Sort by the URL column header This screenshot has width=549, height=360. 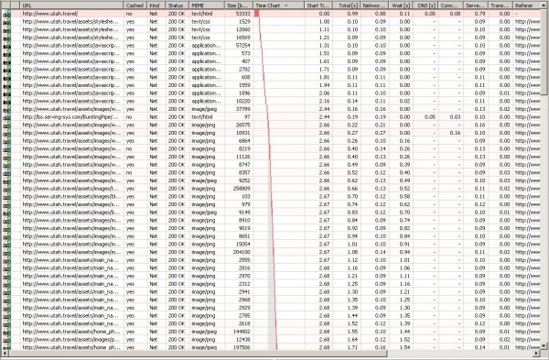(x=71, y=5)
